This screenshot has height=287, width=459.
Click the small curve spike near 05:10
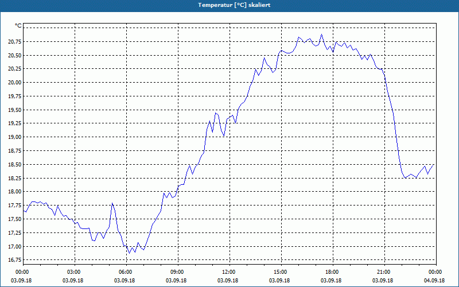[112, 203]
